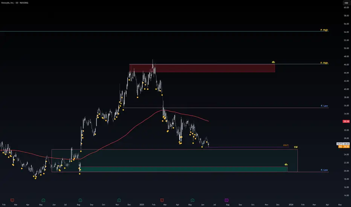Click the orange Alert label
Image resolution: width=351 pixels, height=207 pixels.
[x=285, y=145]
